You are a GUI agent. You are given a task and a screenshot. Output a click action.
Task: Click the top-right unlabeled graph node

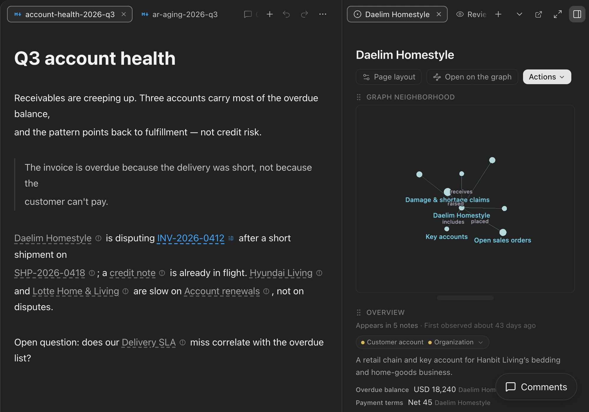point(492,160)
